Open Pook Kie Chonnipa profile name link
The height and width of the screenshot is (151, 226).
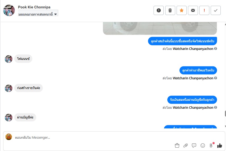pos(34,7)
